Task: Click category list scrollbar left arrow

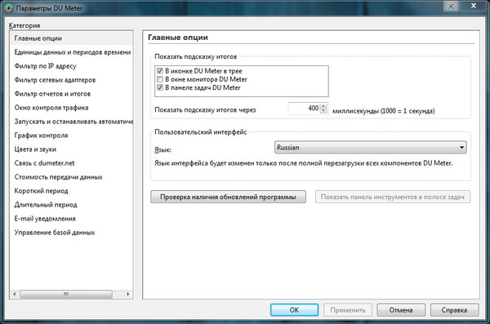Action: click(15, 294)
